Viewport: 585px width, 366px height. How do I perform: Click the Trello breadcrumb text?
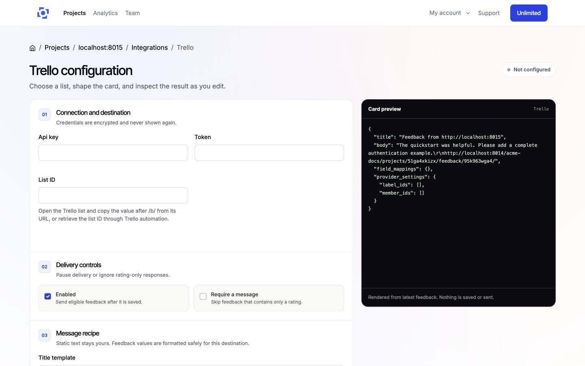pos(185,48)
